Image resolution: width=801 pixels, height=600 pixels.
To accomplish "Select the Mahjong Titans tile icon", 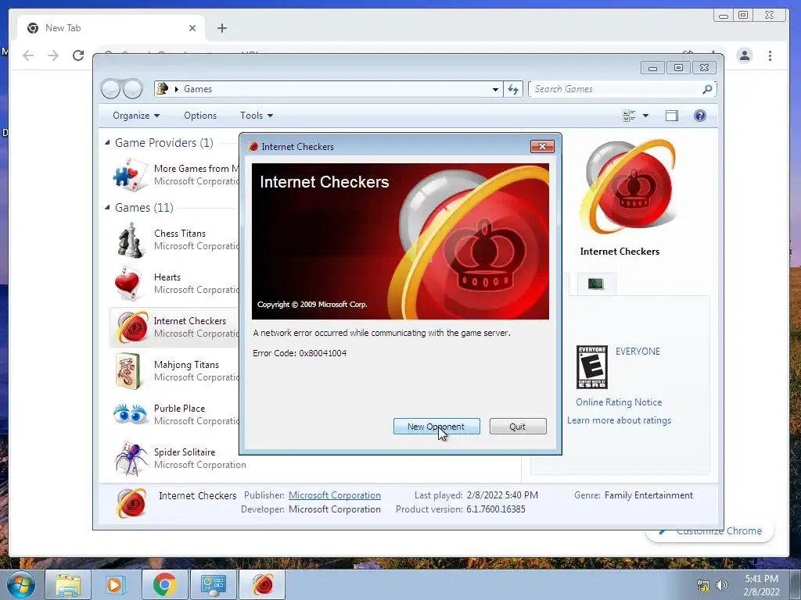I will tap(128, 371).
